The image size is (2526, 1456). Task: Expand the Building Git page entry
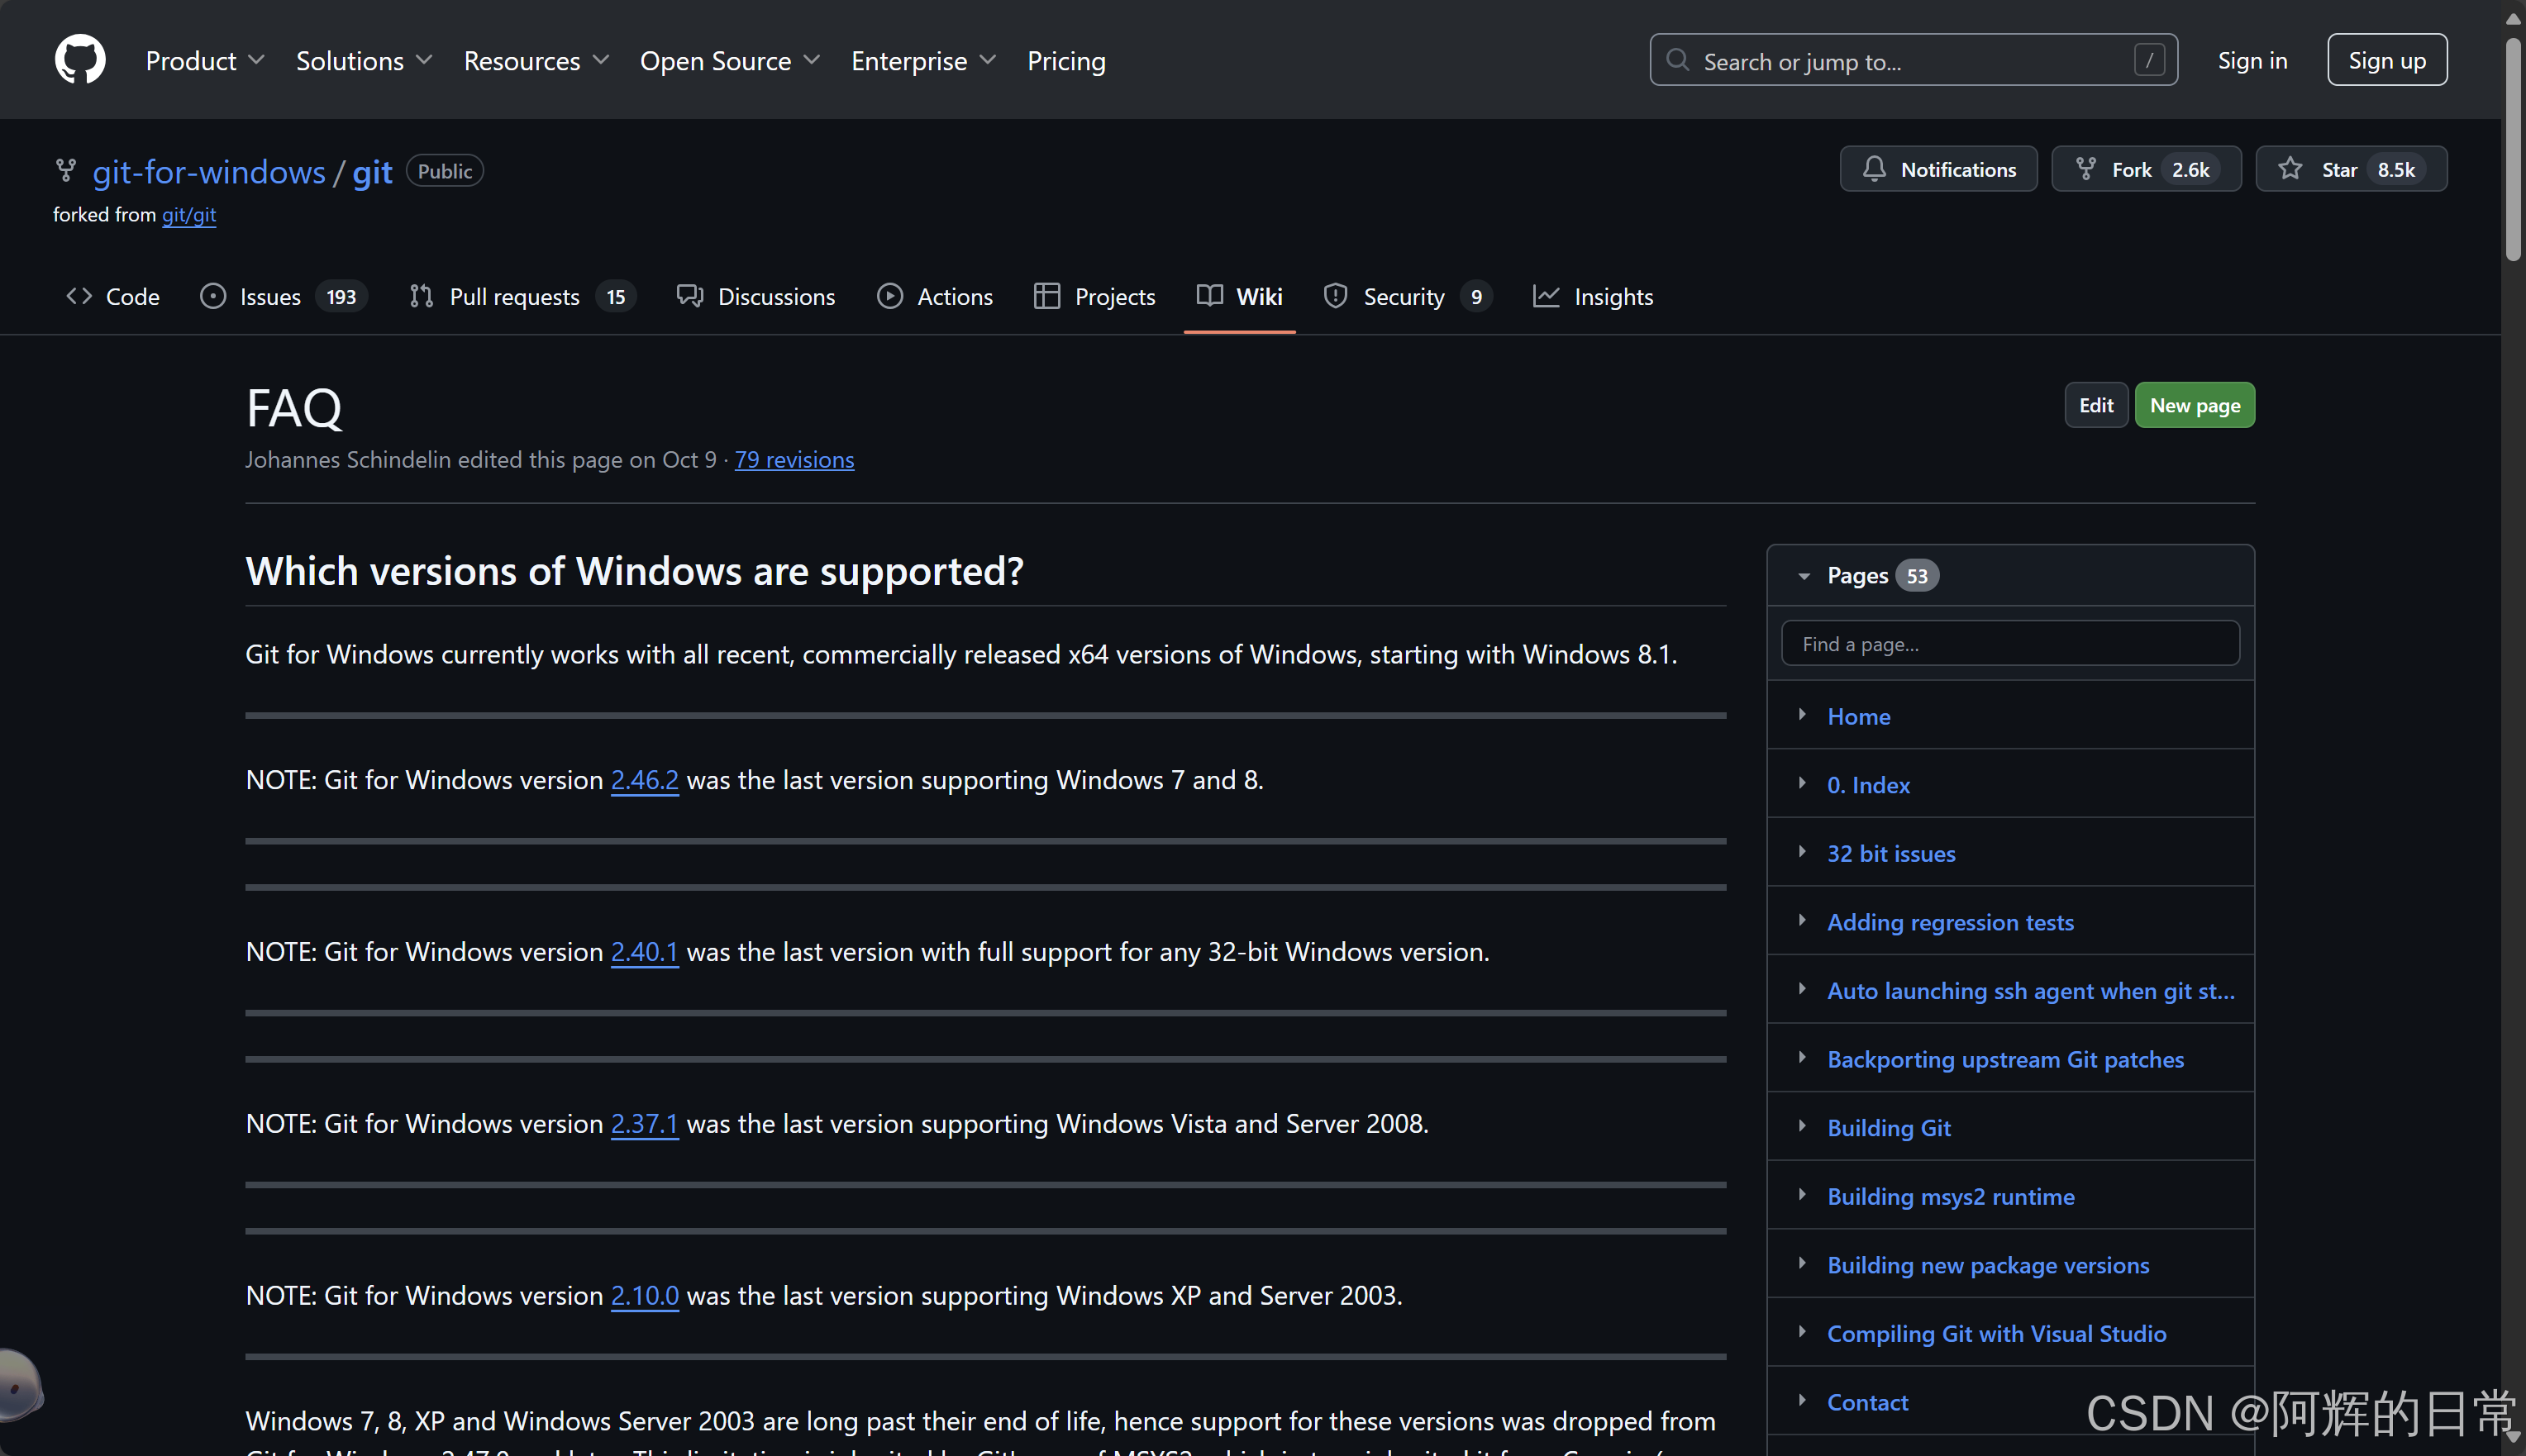point(1802,1126)
